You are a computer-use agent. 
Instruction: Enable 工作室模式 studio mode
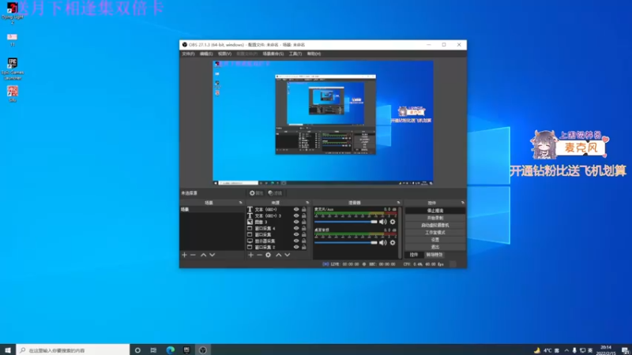click(x=435, y=232)
